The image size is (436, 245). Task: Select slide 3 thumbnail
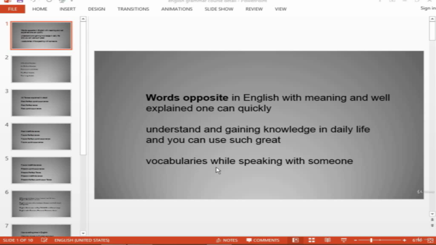click(x=41, y=103)
